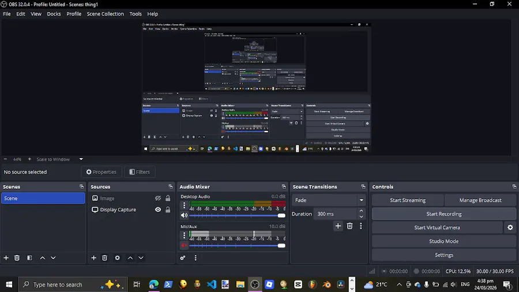Pop out the Scenes dock
Screen dimensions: 519x292
[x=81, y=187]
